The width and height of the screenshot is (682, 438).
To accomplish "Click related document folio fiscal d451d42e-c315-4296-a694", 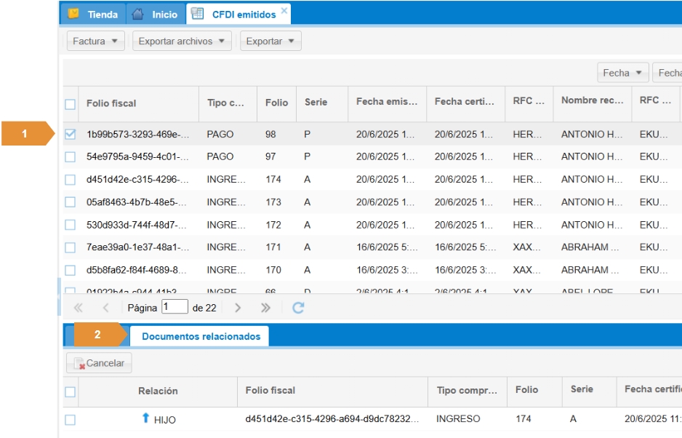I will (333, 419).
